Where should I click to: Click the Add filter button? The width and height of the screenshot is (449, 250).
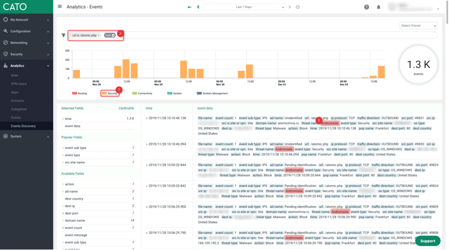[x=110, y=35]
